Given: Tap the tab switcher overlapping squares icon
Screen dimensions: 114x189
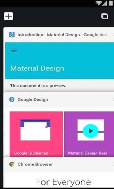Looking at the screenshot, I should [x=105, y=16].
